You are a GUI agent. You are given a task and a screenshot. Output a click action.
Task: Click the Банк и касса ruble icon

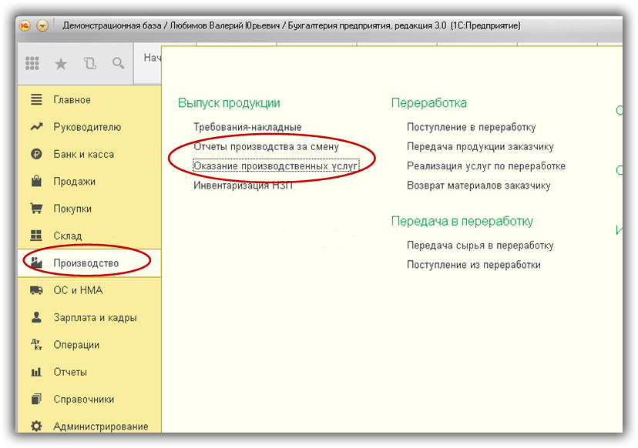point(35,154)
